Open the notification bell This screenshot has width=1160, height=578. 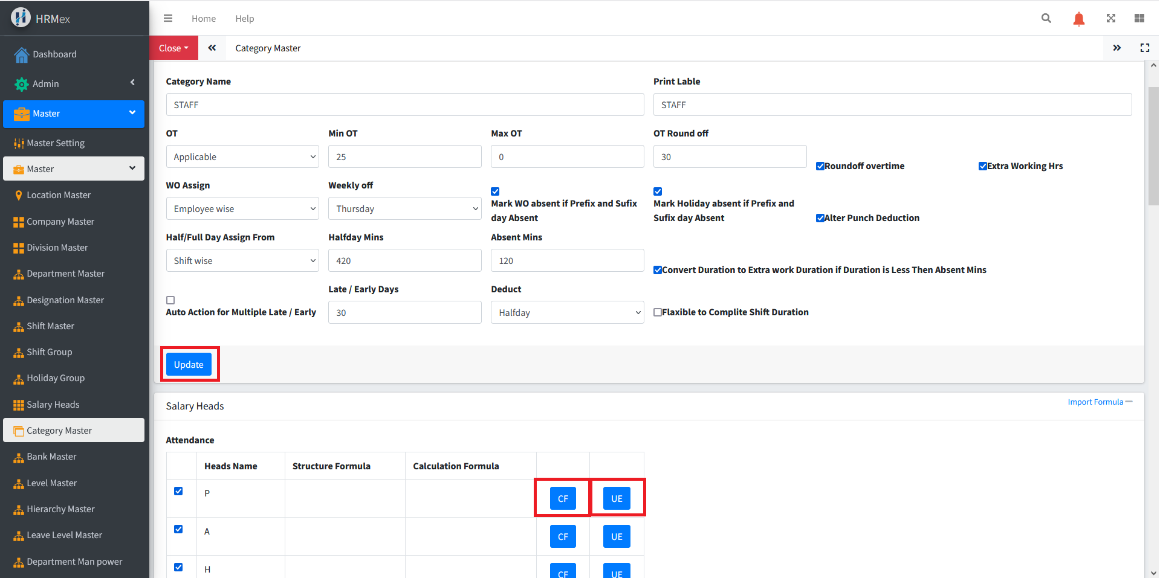point(1078,19)
